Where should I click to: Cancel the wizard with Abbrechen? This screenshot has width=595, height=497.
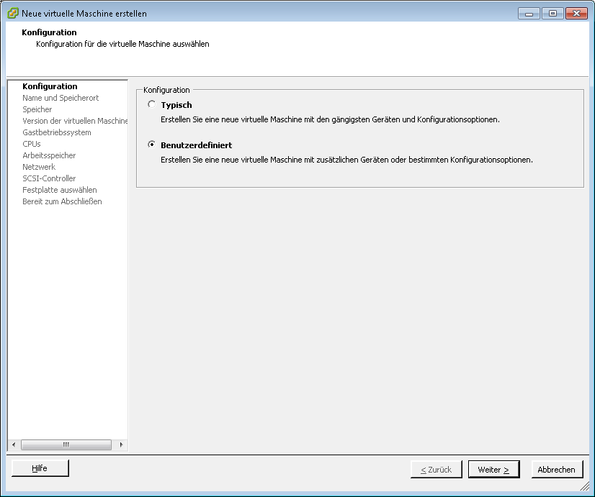click(x=557, y=470)
